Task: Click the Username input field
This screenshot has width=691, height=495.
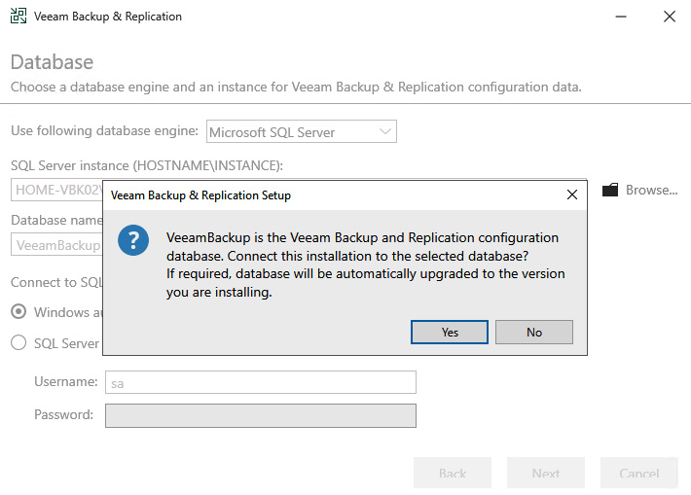Action: pos(261,382)
